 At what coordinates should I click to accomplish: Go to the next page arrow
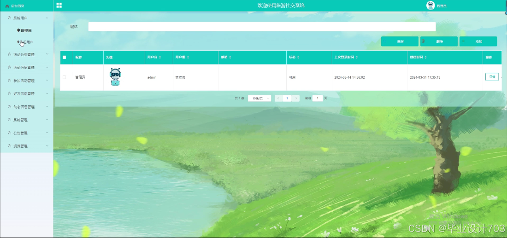point(295,98)
